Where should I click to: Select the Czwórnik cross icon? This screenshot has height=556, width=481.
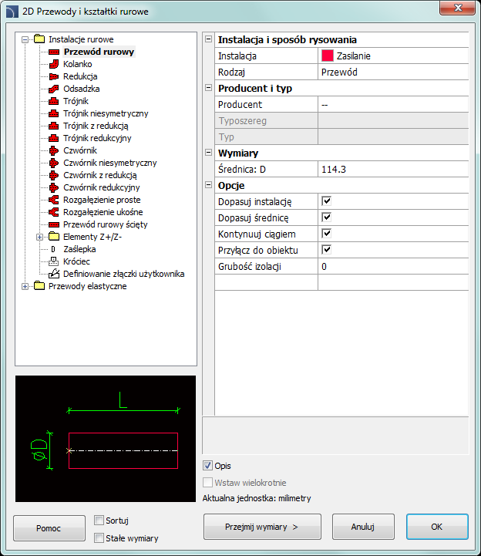53,150
